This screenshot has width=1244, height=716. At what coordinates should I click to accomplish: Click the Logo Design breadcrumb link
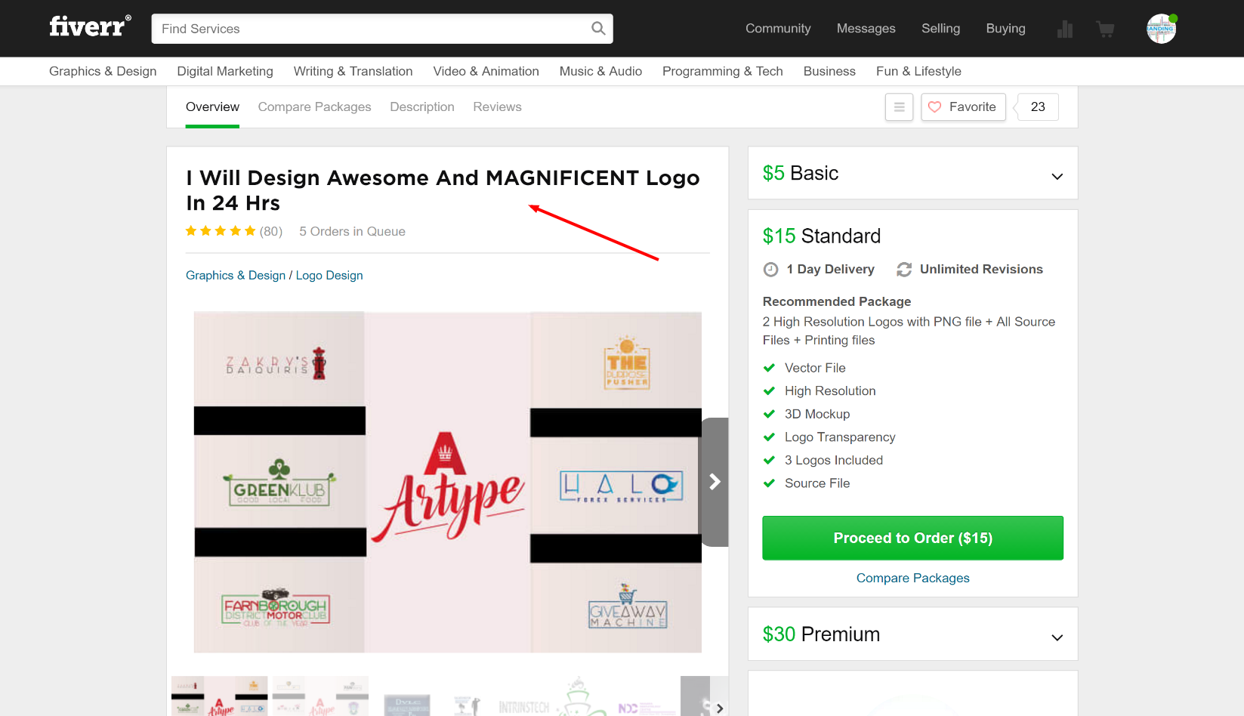(x=329, y=276)
